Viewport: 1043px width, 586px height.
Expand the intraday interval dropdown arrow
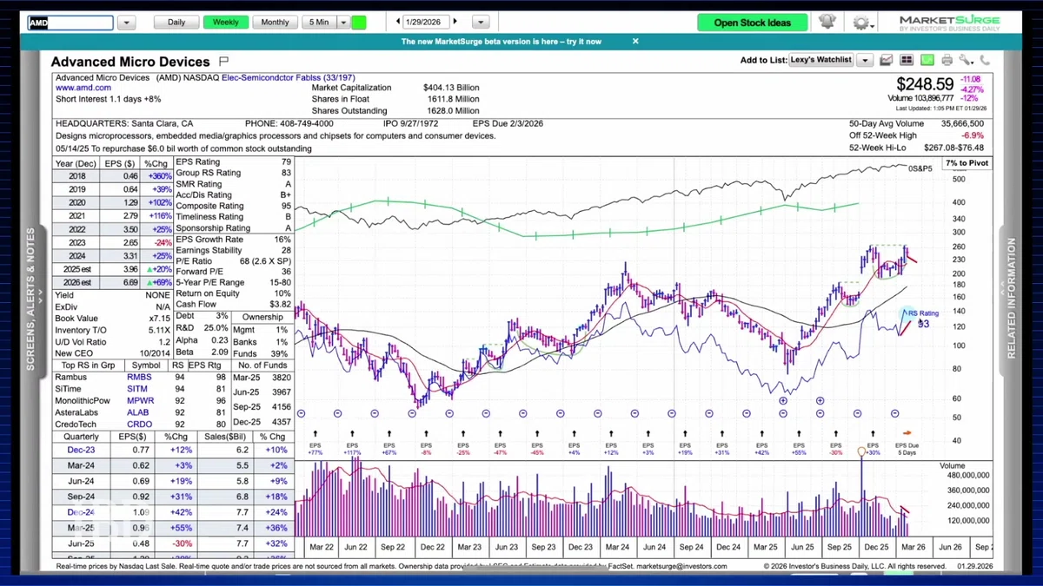pyautogui.click(x=343, y=23)
